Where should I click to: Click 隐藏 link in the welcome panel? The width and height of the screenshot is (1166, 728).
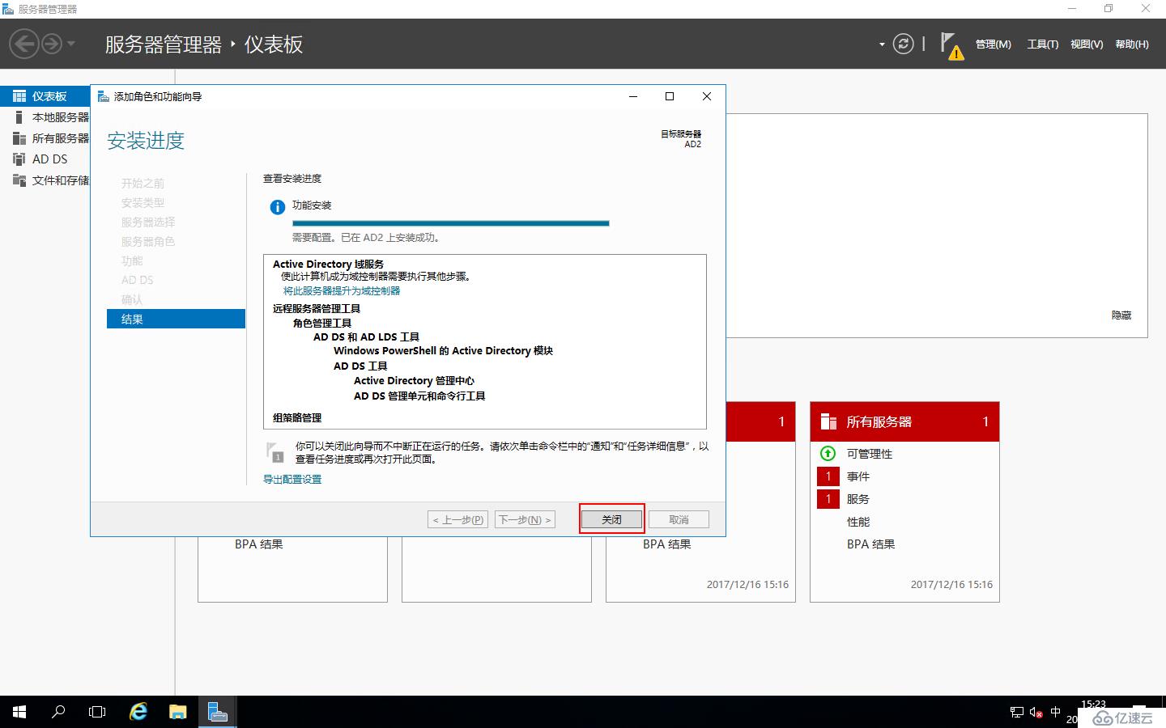tap(1121, 315)
